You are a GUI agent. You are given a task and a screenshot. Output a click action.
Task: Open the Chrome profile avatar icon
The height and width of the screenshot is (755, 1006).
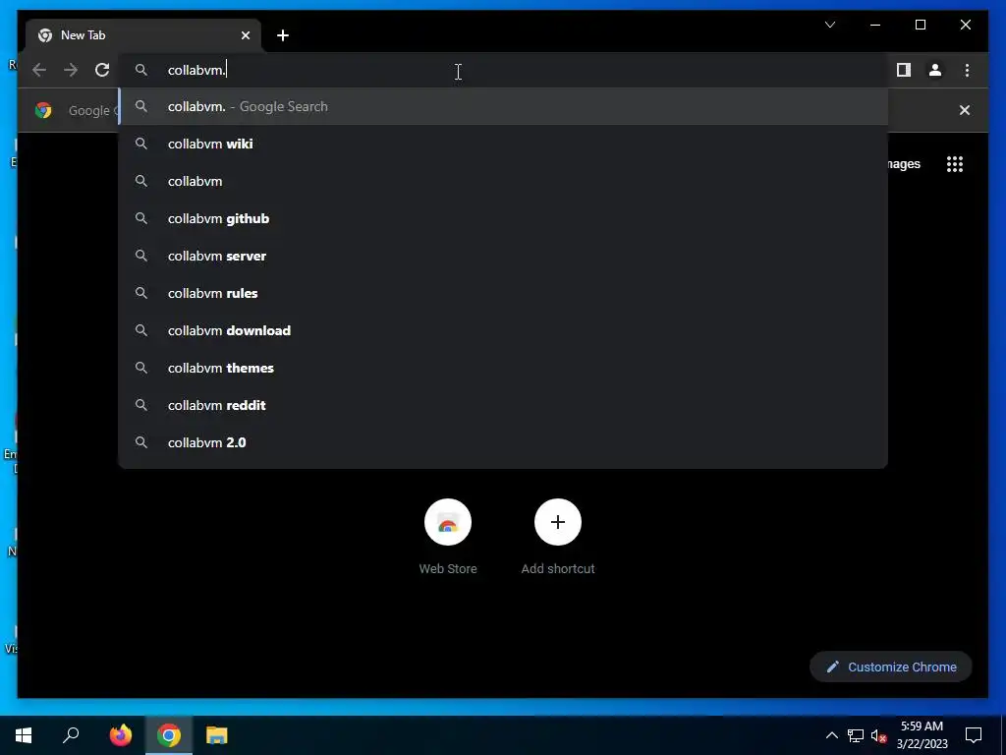pos(935,70)
